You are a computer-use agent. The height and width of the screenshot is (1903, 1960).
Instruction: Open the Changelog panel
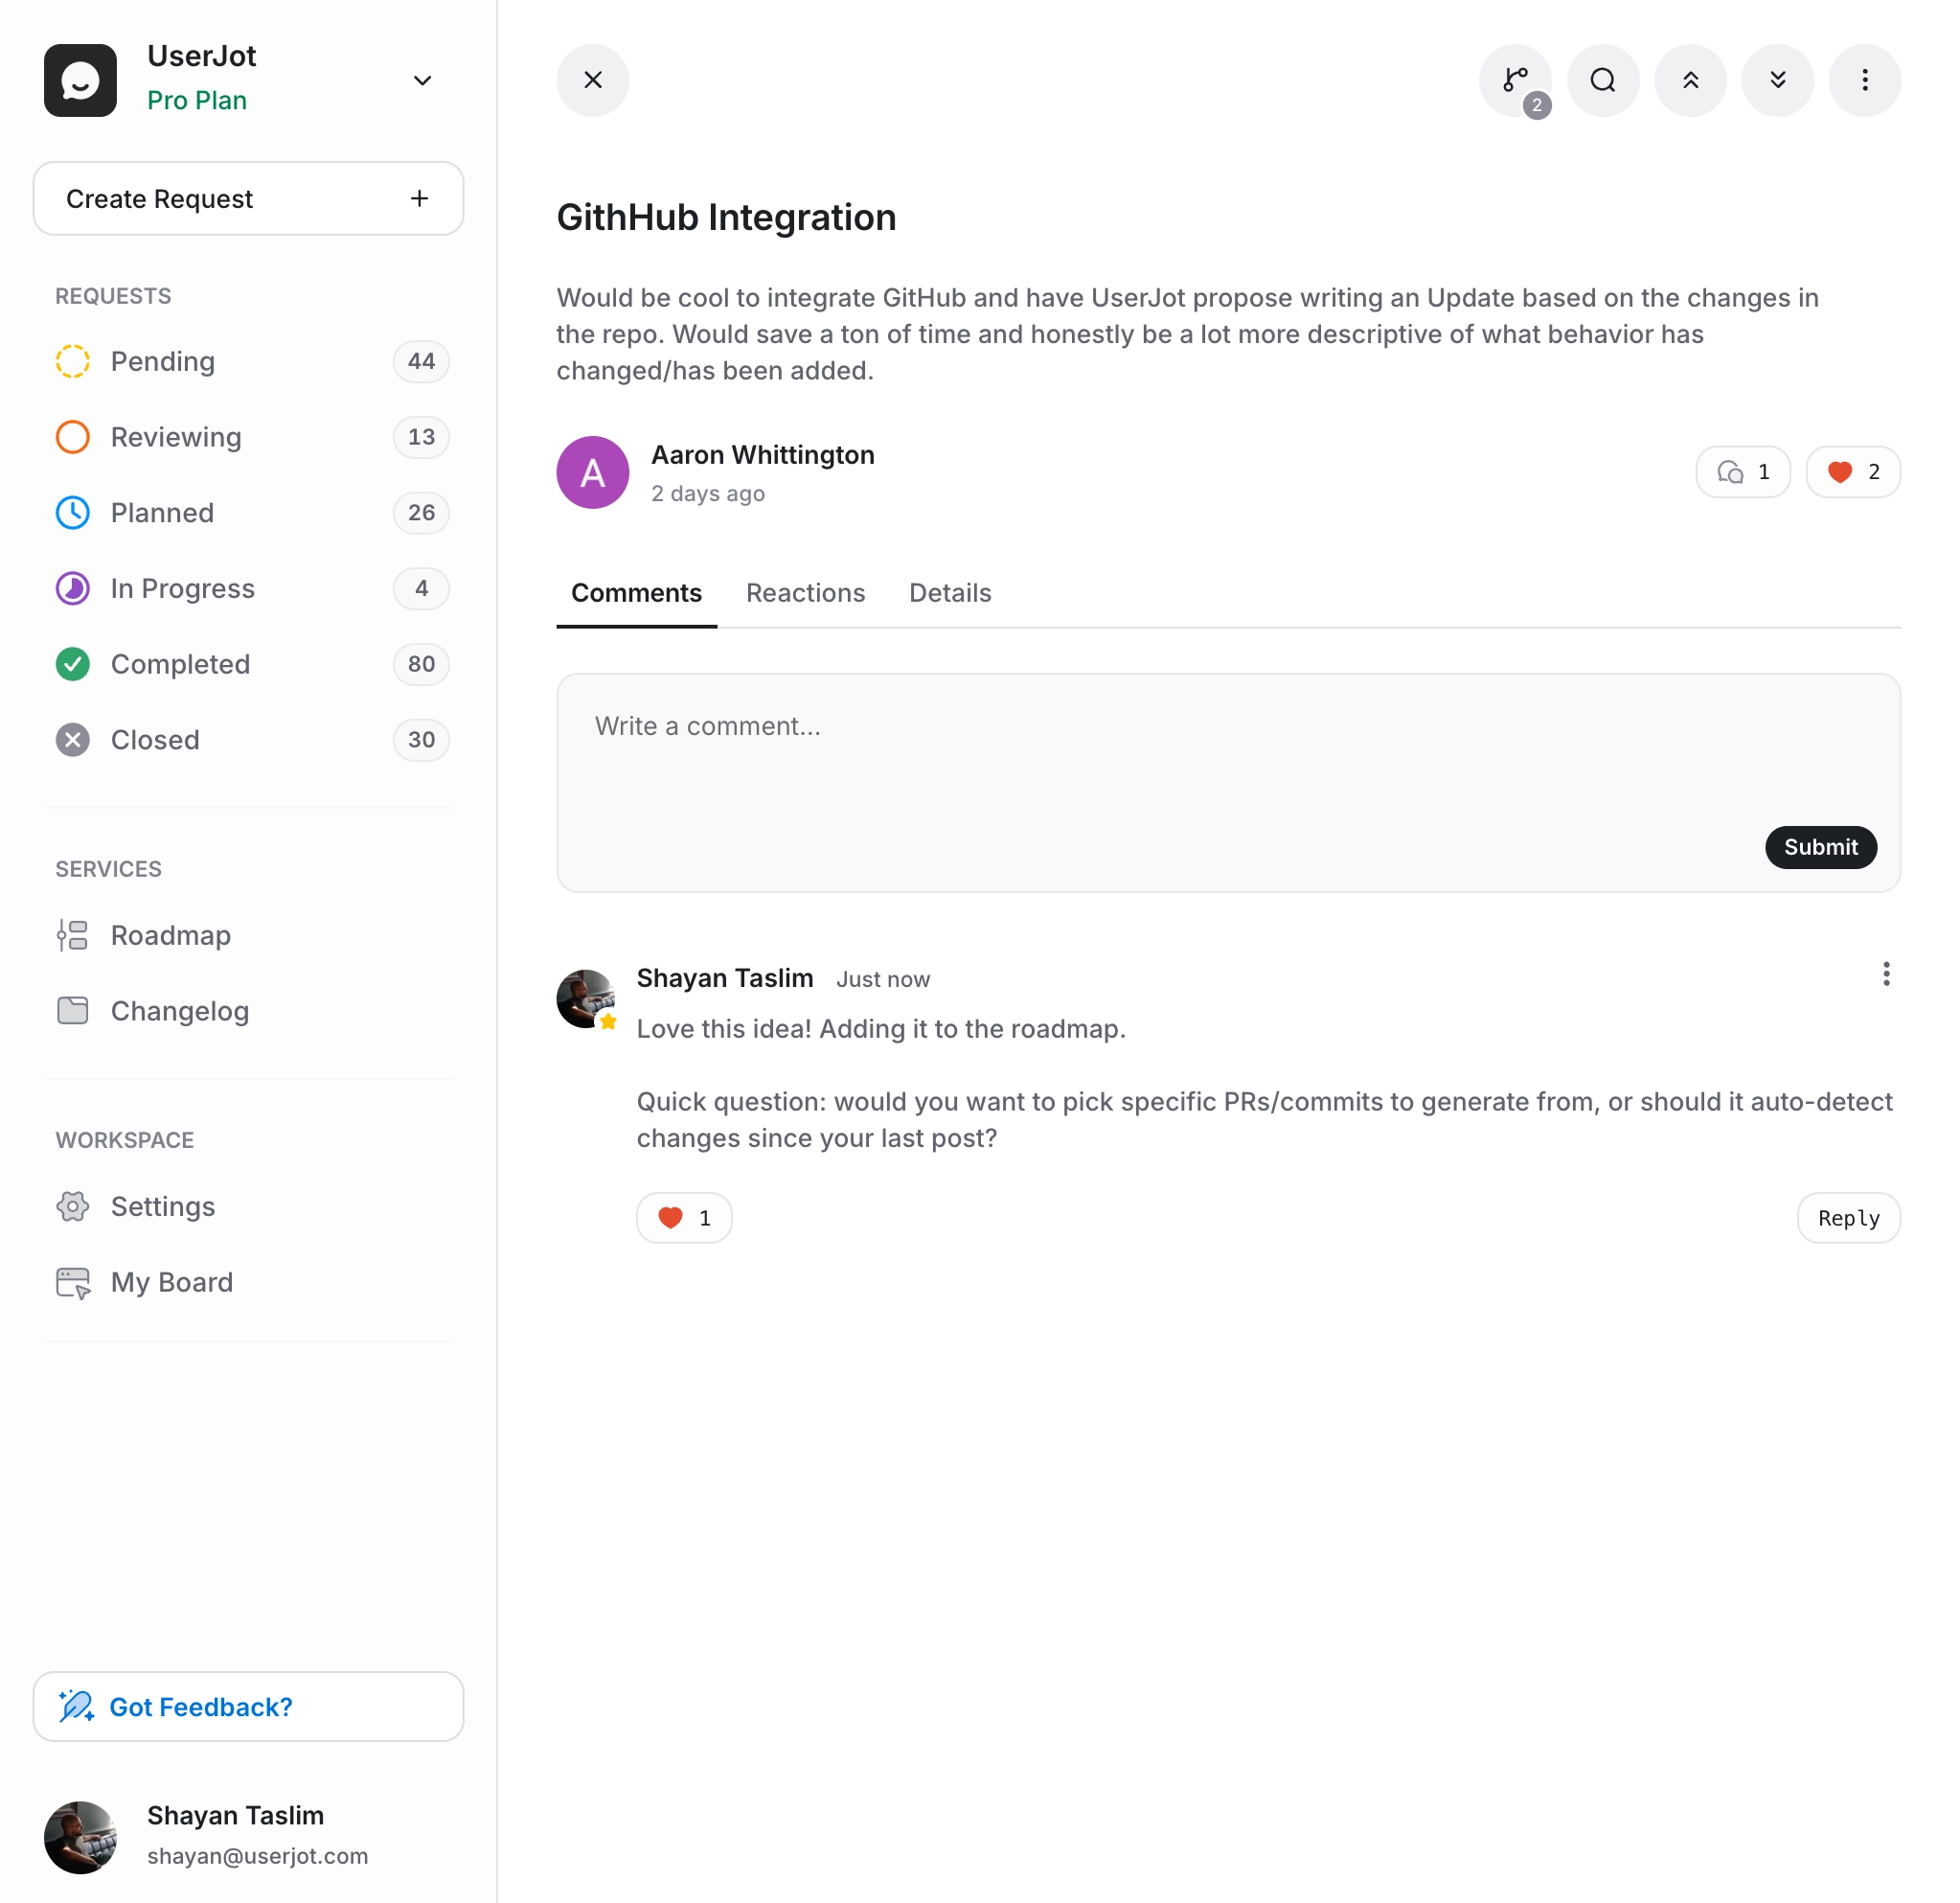coord(179,1011)
